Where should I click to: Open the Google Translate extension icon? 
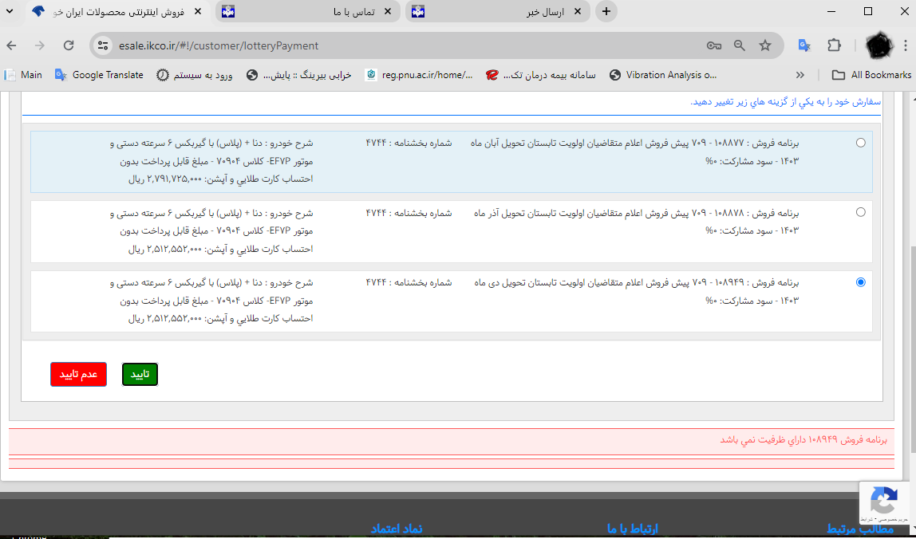[x=804, y=45]
